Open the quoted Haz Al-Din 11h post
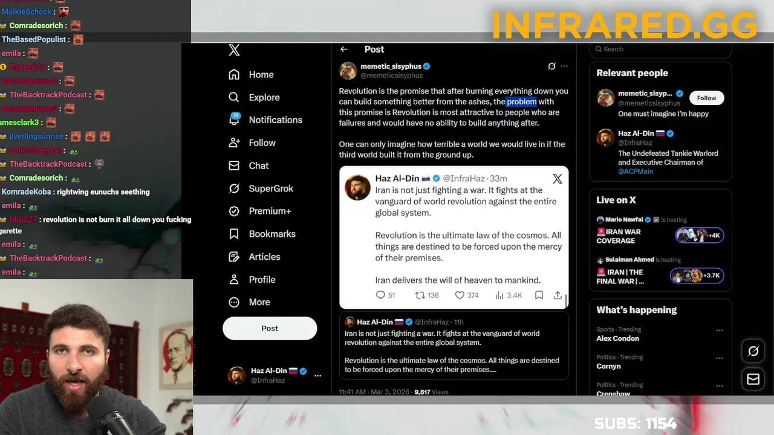Screen dimensions: 774x435 point(454,347)
